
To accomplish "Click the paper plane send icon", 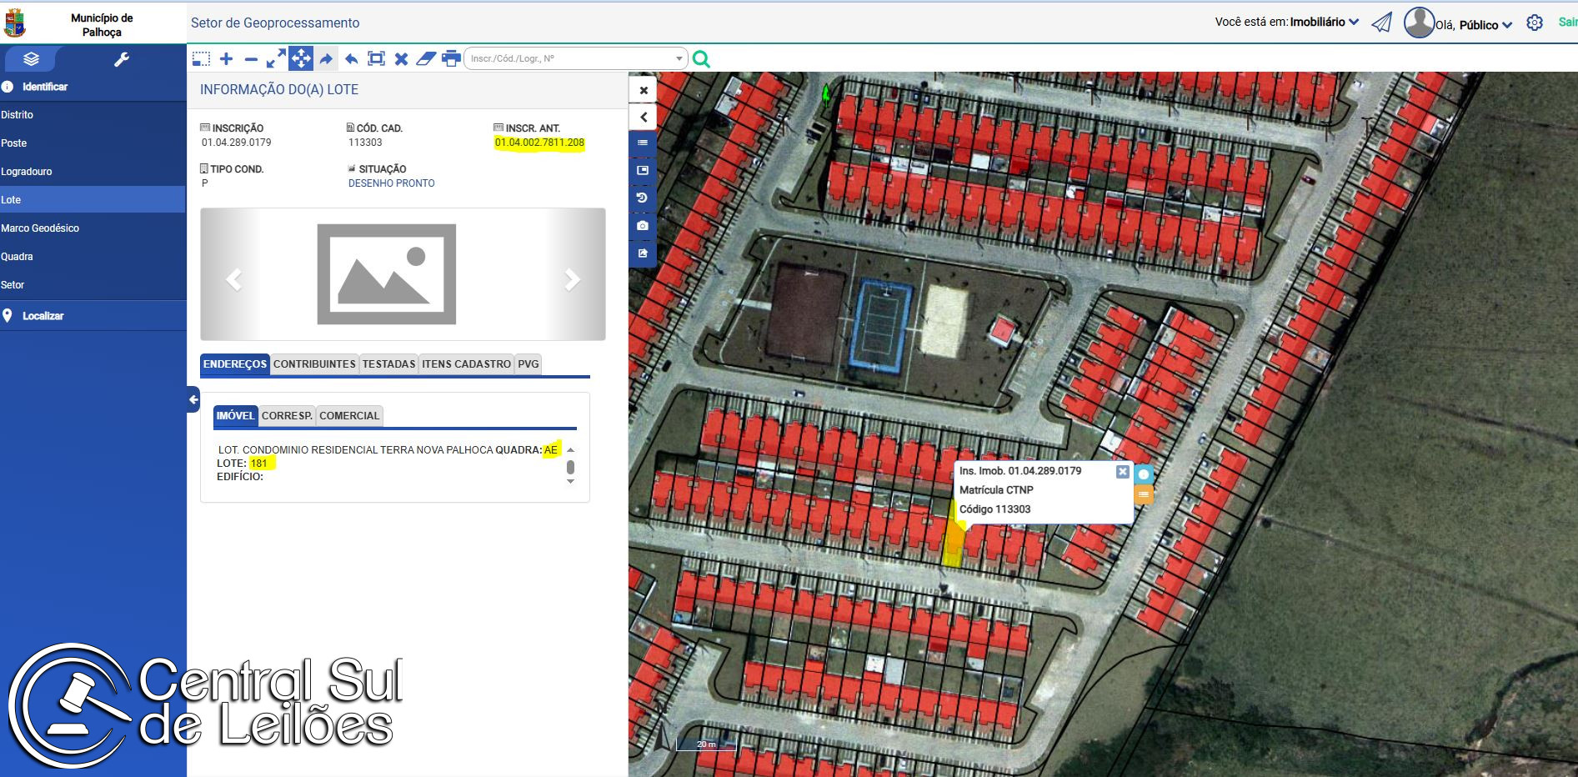I will click(1382, 23).
